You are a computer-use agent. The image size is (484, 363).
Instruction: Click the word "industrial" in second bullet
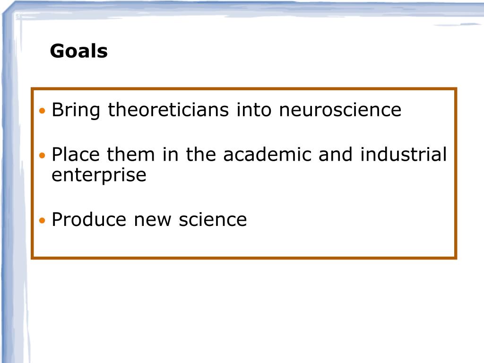(x=404, y=155)
